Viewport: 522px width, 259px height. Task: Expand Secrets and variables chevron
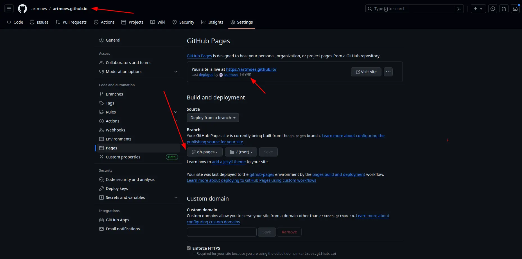click(176, 197)
